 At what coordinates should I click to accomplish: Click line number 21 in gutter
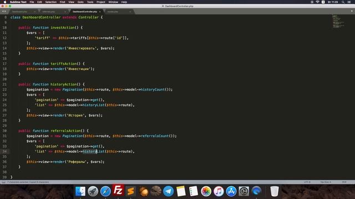coord(4,85)
